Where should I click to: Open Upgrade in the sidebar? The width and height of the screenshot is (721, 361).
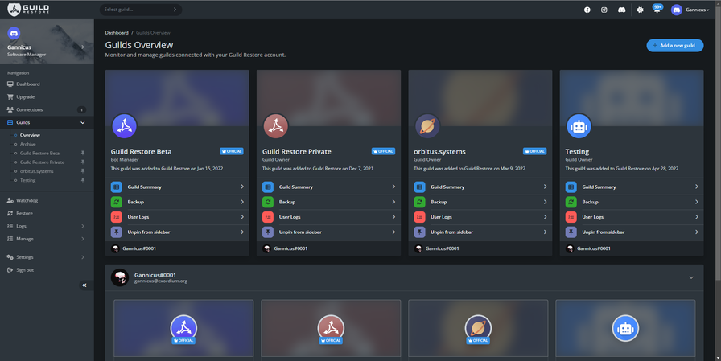47,97
